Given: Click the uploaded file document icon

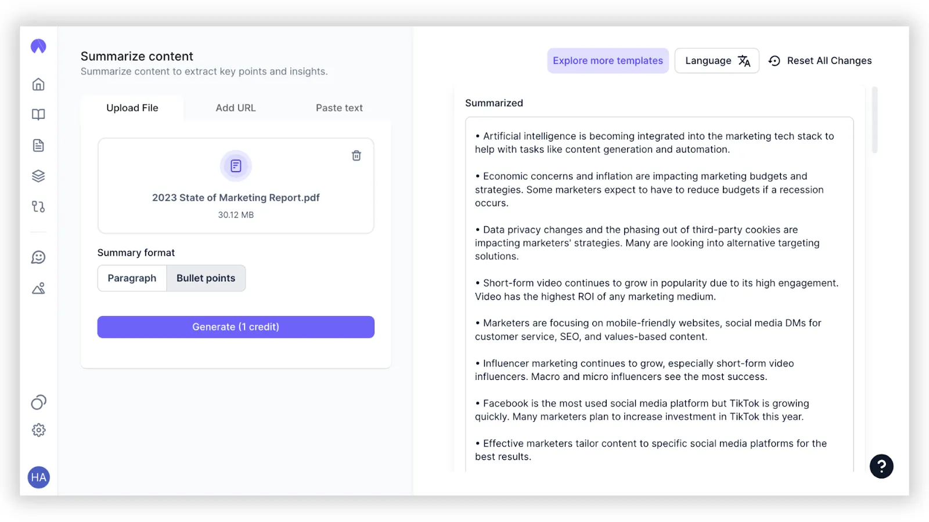Looking at the screenshot, I should (236, 166).
